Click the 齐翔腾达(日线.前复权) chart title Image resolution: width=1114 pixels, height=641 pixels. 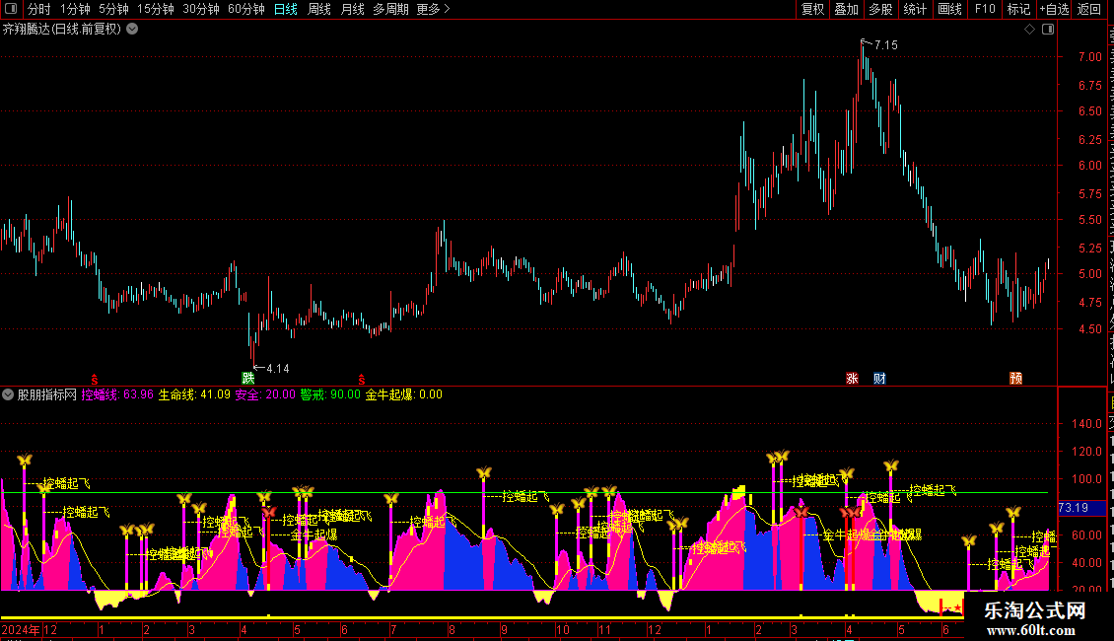62,30
